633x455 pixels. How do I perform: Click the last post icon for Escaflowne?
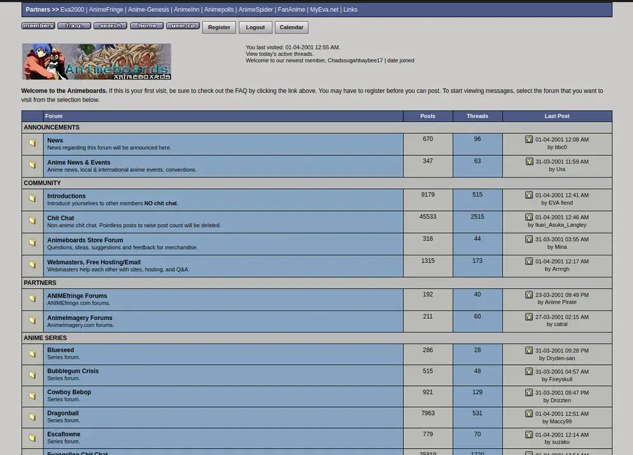[529, 435]
